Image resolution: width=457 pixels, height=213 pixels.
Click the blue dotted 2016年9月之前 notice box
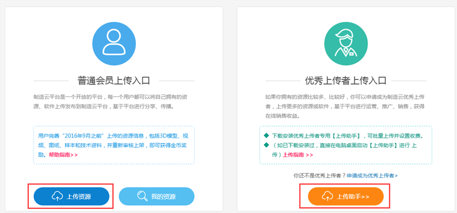click(x=114, y=145)
